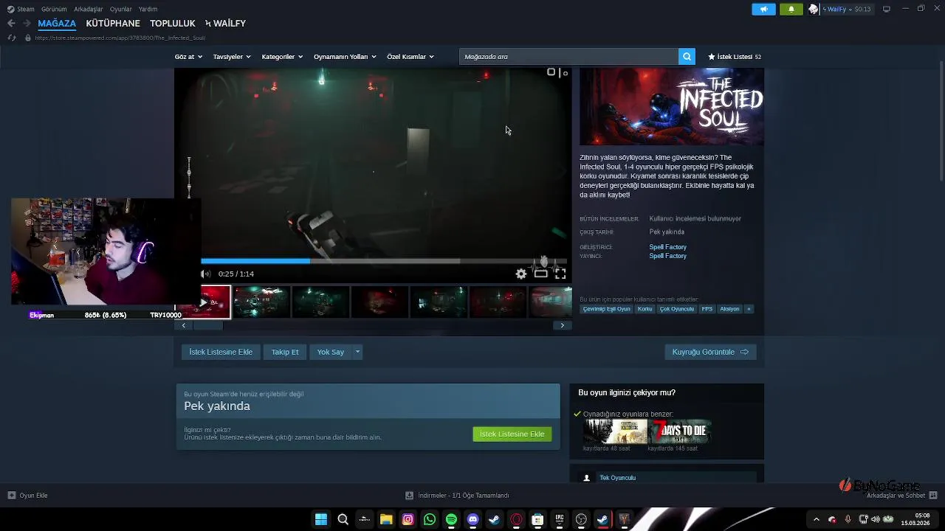Click the plus icon after the tags
This screenshot has width=945, height=531.
[749, 309]
